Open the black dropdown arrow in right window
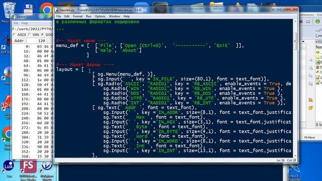This screenshot has width=322, height=181. point(303,41)
